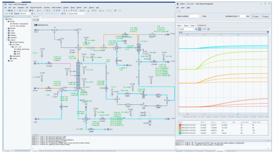Screen dimensions: 274x154
Task: Open the Physical Properties menu
Action: pos(36,7)
